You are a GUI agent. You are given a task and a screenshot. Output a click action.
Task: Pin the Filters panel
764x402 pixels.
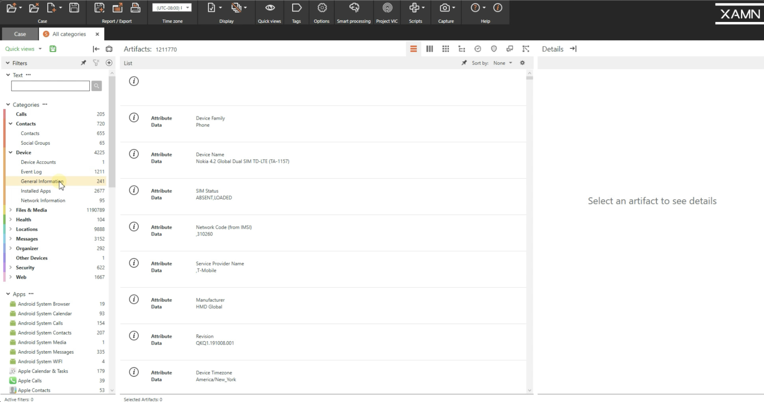tap(83, 63)
